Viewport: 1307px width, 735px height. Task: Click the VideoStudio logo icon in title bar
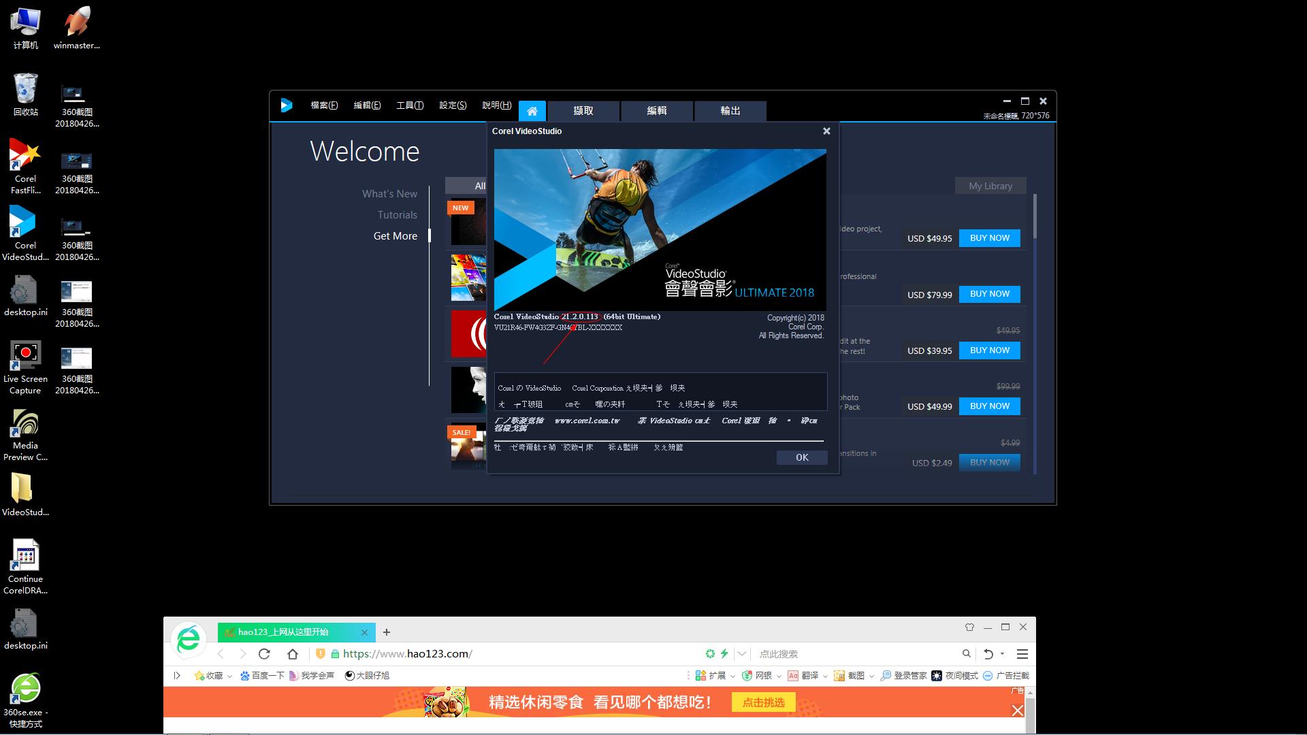point(287,105)
